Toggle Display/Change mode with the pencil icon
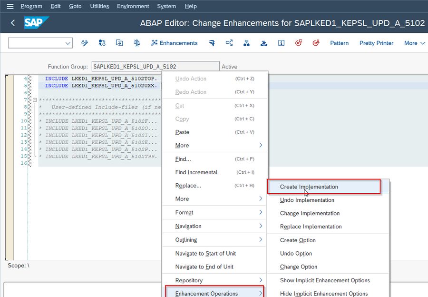 tap(85, 43)
